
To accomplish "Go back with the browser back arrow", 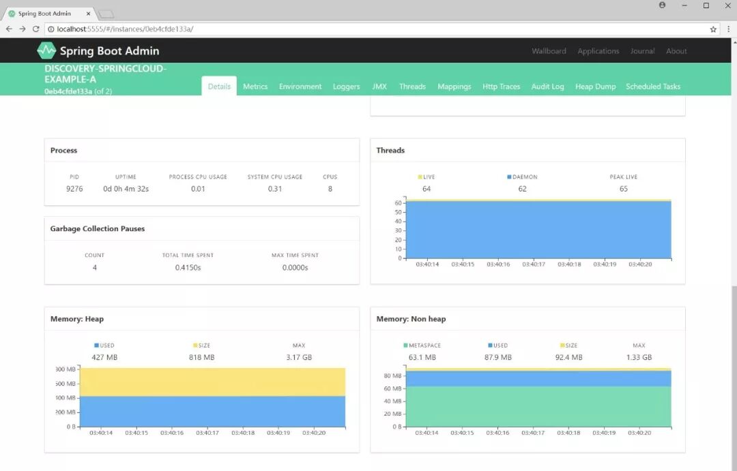I will pos(9,29).
